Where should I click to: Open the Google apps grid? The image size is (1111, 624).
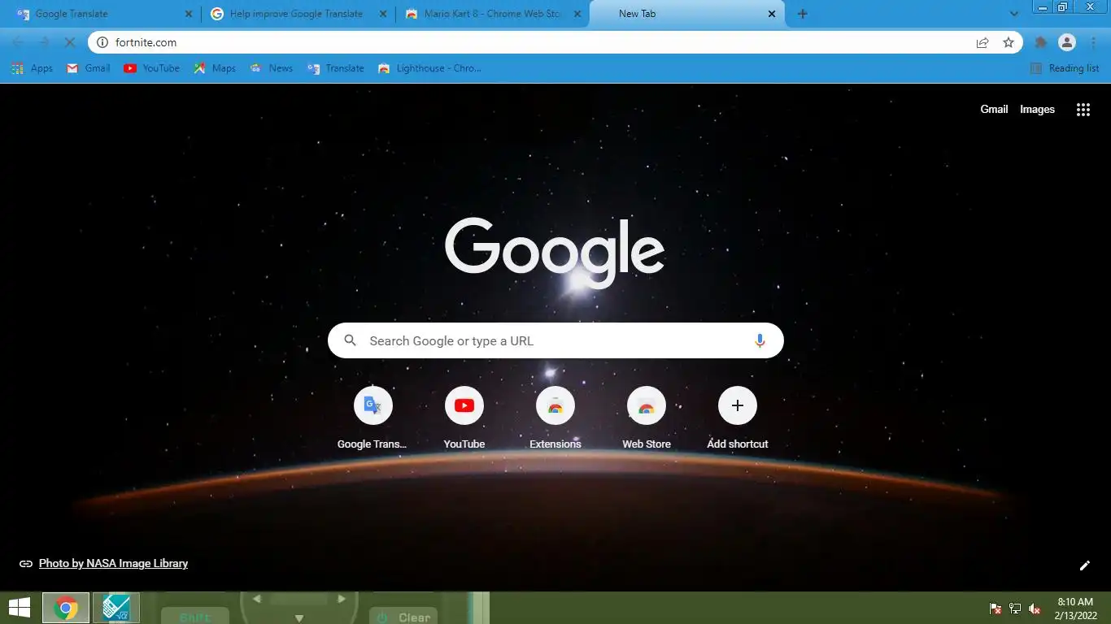coord(1083,110)
